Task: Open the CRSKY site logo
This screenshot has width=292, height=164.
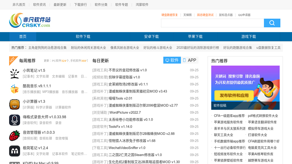Action: click(30, 20)
